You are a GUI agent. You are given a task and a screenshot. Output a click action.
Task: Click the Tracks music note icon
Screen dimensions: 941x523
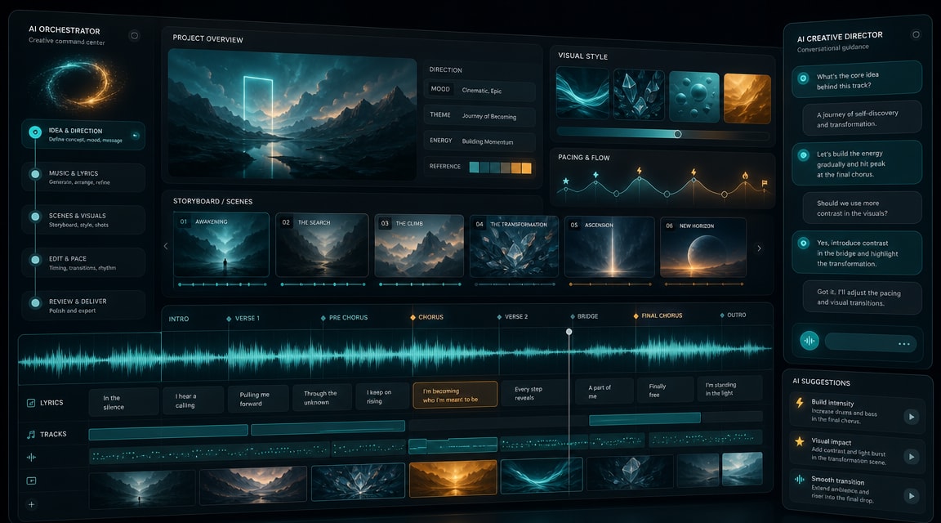31,434
